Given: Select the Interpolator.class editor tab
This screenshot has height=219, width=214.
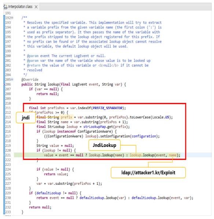Looking at the screenshot, I should (21, 7).
